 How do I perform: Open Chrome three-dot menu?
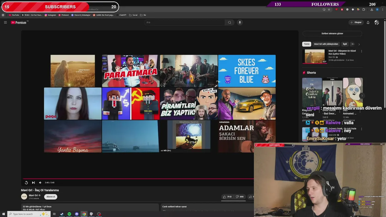point(382,9)
